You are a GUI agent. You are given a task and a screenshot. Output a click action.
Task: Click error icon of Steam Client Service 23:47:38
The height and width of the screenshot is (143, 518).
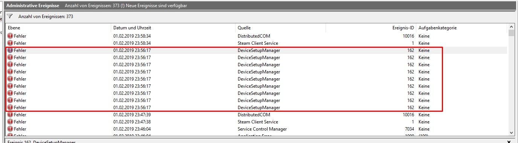tap(10, 122)
